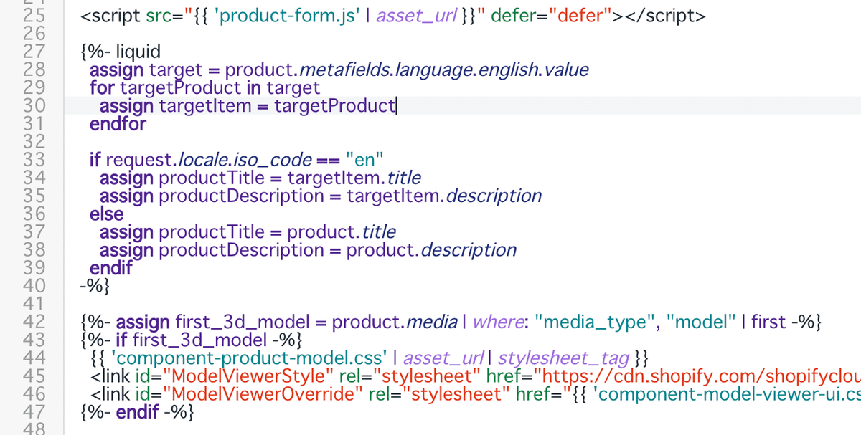861x435 pixels.
Task: Click {%- endif -%} on line 47
Action: (x=137, y=412)
